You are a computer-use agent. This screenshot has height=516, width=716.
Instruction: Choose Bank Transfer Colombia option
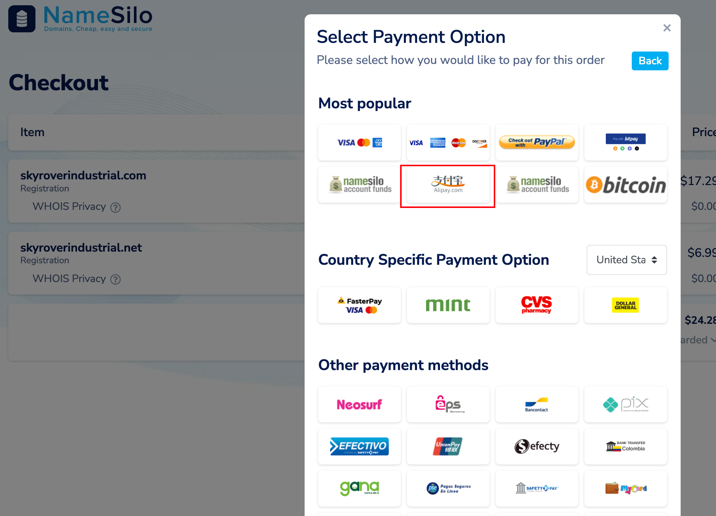(x=625, y=446)
